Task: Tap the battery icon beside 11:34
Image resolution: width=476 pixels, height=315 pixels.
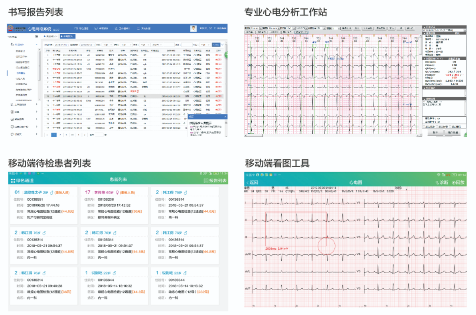Action: pos(216,174)
